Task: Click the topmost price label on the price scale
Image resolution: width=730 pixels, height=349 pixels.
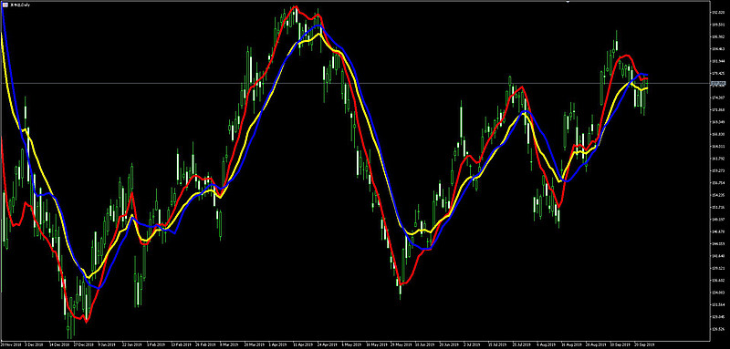Action: pos(718,13)
